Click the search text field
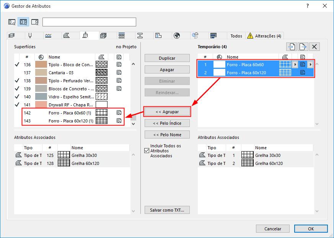The height and width of the screenshot is (238, 334). (x=89, y=22)
